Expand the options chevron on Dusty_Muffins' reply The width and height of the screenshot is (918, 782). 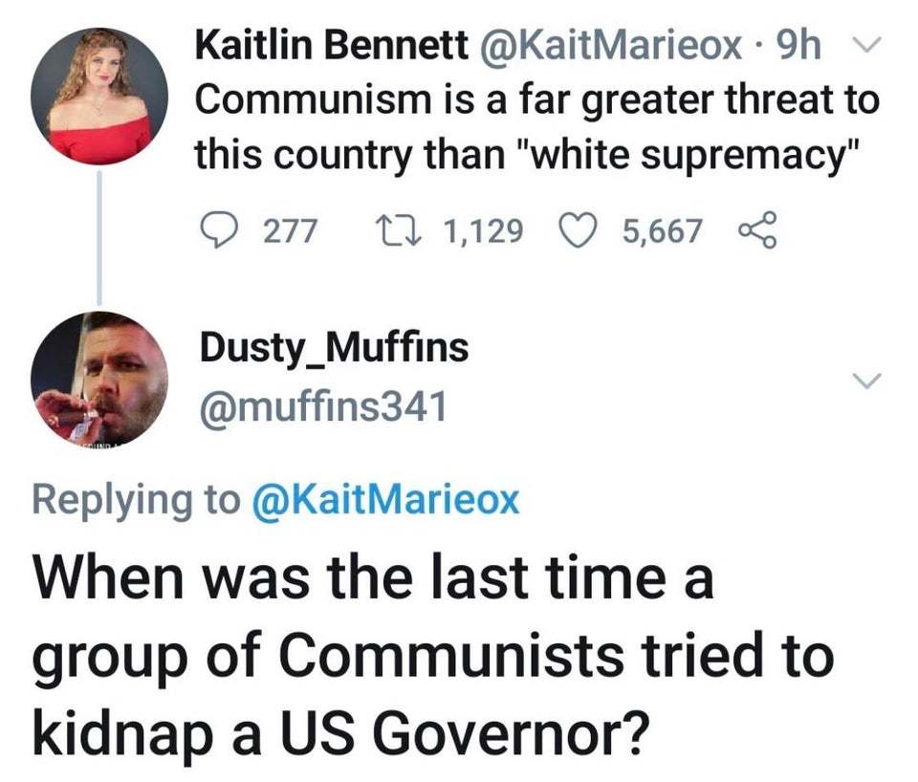(x=866, y=380)
